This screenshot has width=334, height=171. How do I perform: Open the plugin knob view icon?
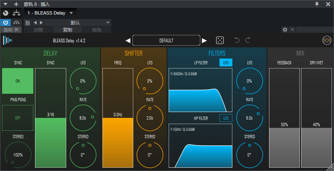pyautogui.click(x=6, y=13)
